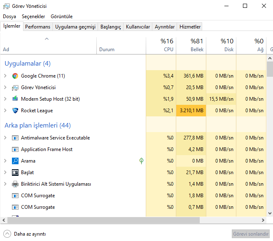Screen dimensions: 273x241
Task: Expand the Rocket League process entry
Action: click(5, 111)
